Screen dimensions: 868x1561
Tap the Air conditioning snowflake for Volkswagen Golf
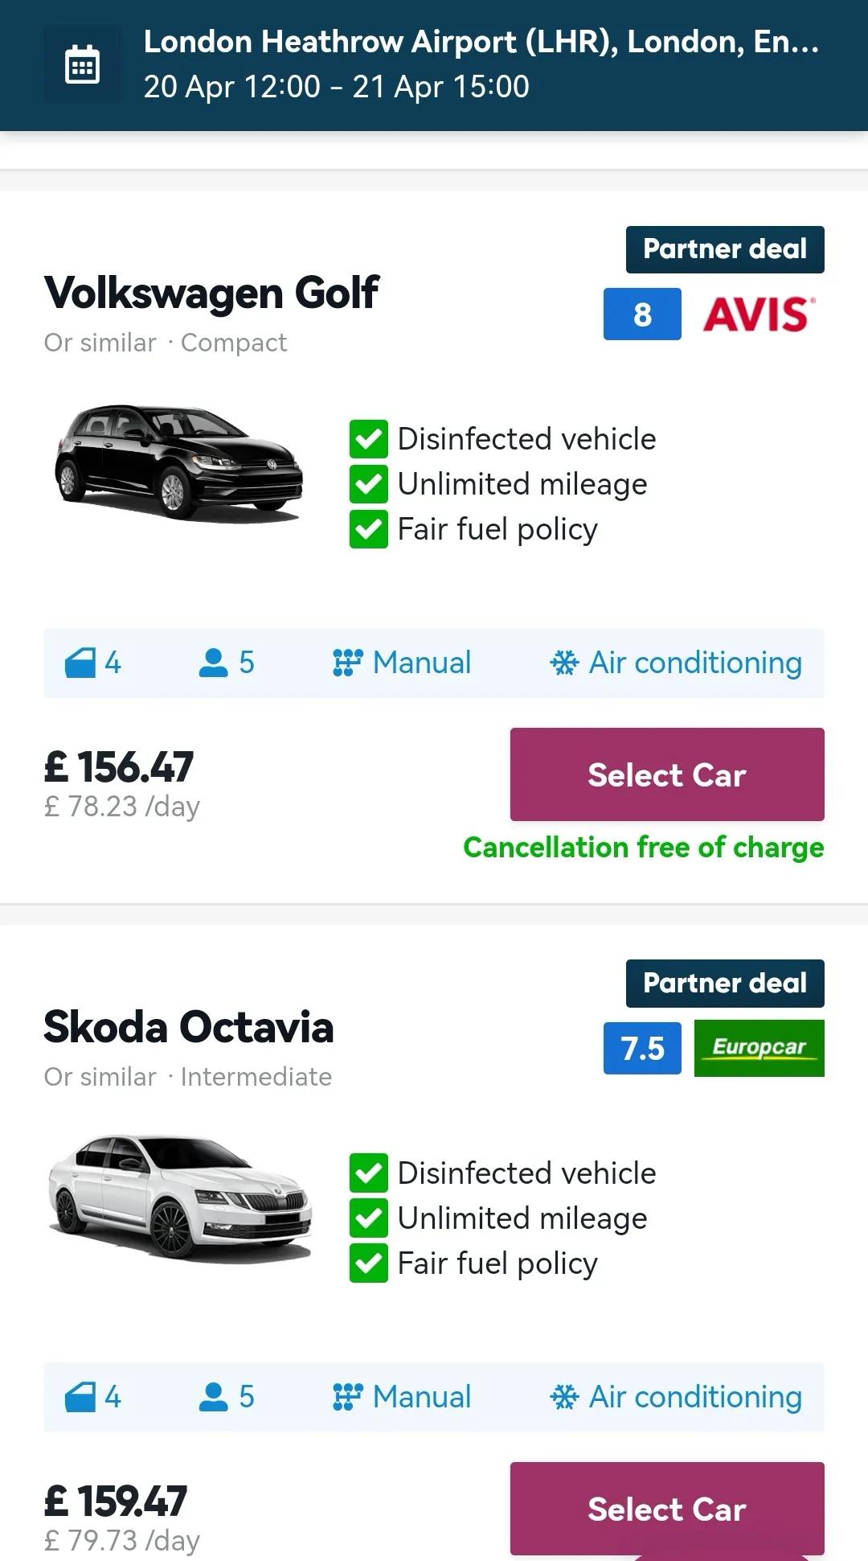pyautogui.click(x=564, y=663)
